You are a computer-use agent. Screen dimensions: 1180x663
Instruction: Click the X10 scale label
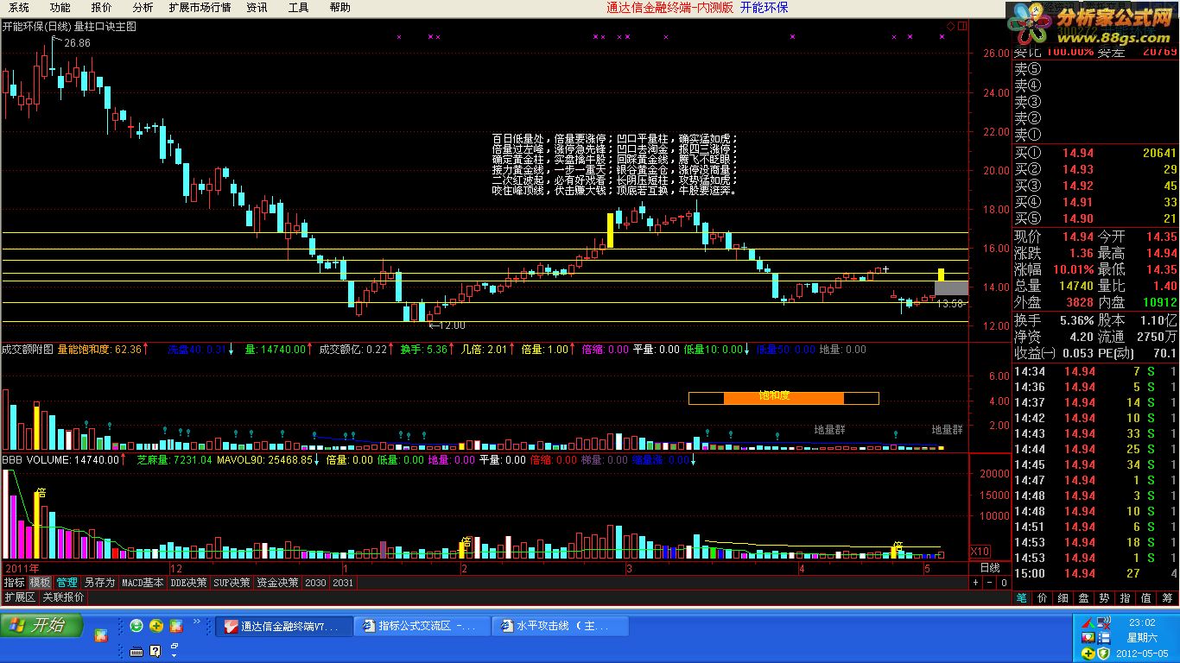(x=980, y=552)
